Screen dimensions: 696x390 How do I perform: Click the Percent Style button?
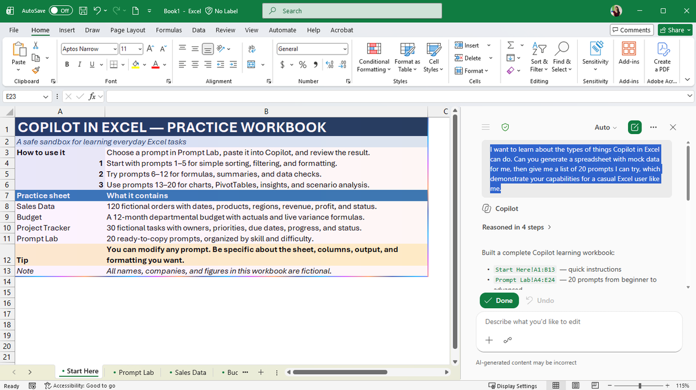[x=302, y=64]
